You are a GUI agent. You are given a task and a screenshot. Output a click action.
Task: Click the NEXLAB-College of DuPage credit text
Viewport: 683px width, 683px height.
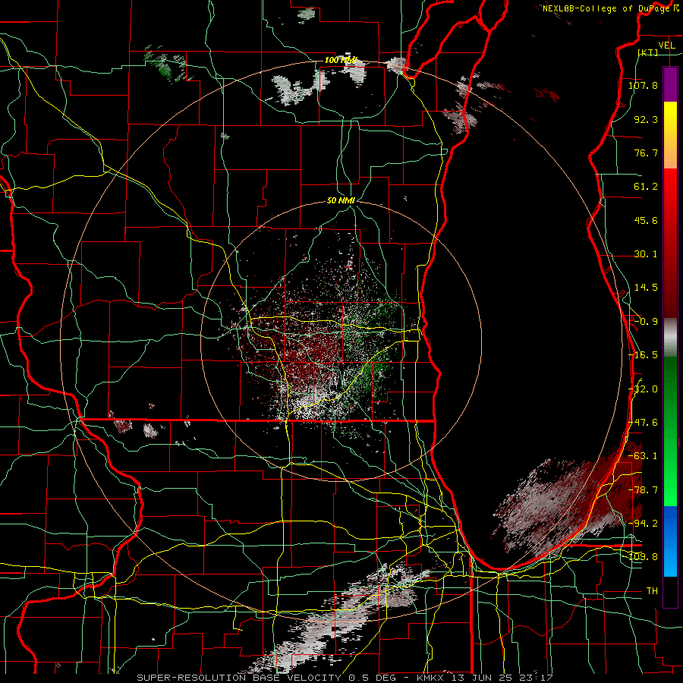(611, 8)
